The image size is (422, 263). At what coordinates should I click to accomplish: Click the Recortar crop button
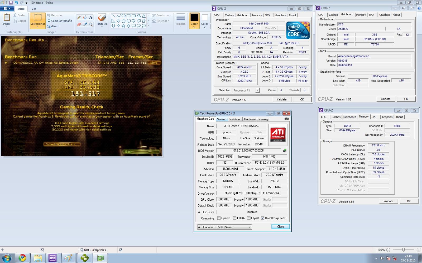[55, 15]
